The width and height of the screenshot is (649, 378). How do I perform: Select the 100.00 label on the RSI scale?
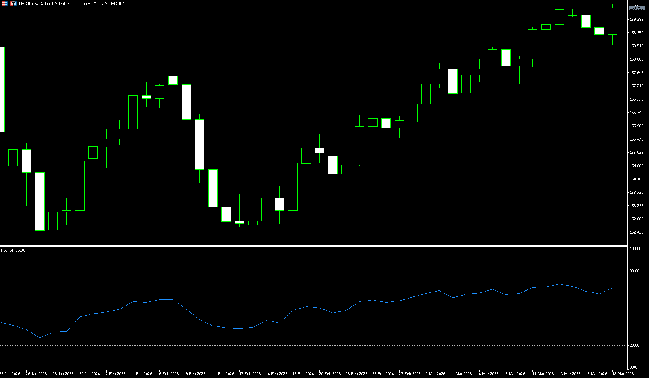(x=635, y=249)
